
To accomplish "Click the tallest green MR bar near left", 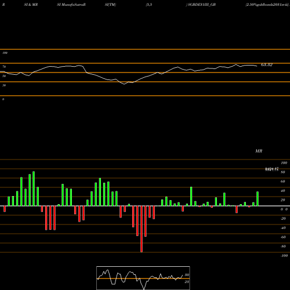I will pyautogui.click(x=34, y=188).
